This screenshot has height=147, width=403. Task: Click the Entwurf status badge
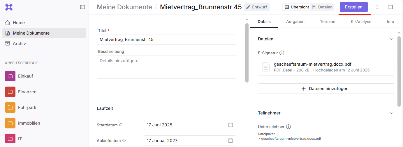pyautogui.click(x=257, y=7)
